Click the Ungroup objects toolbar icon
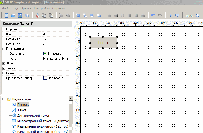The image size is (203, 133). coord(68,15)
